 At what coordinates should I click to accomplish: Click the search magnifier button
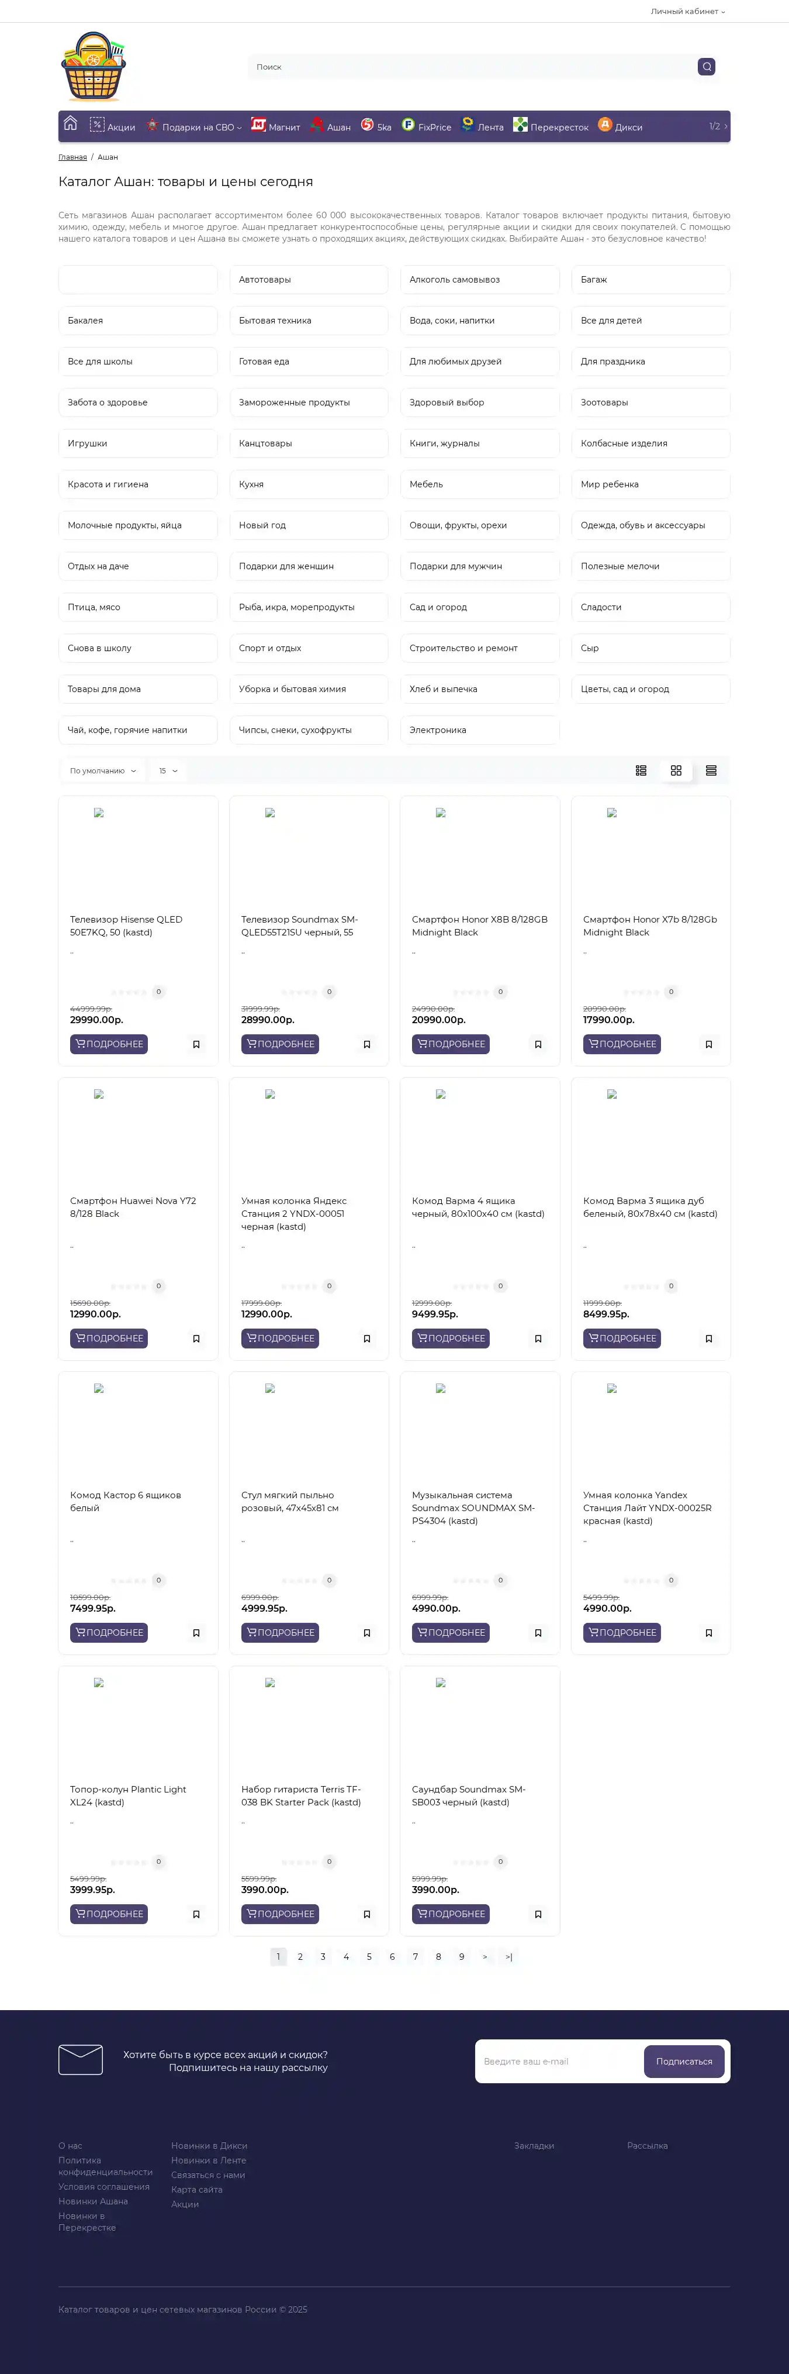[x=706, y=66]
